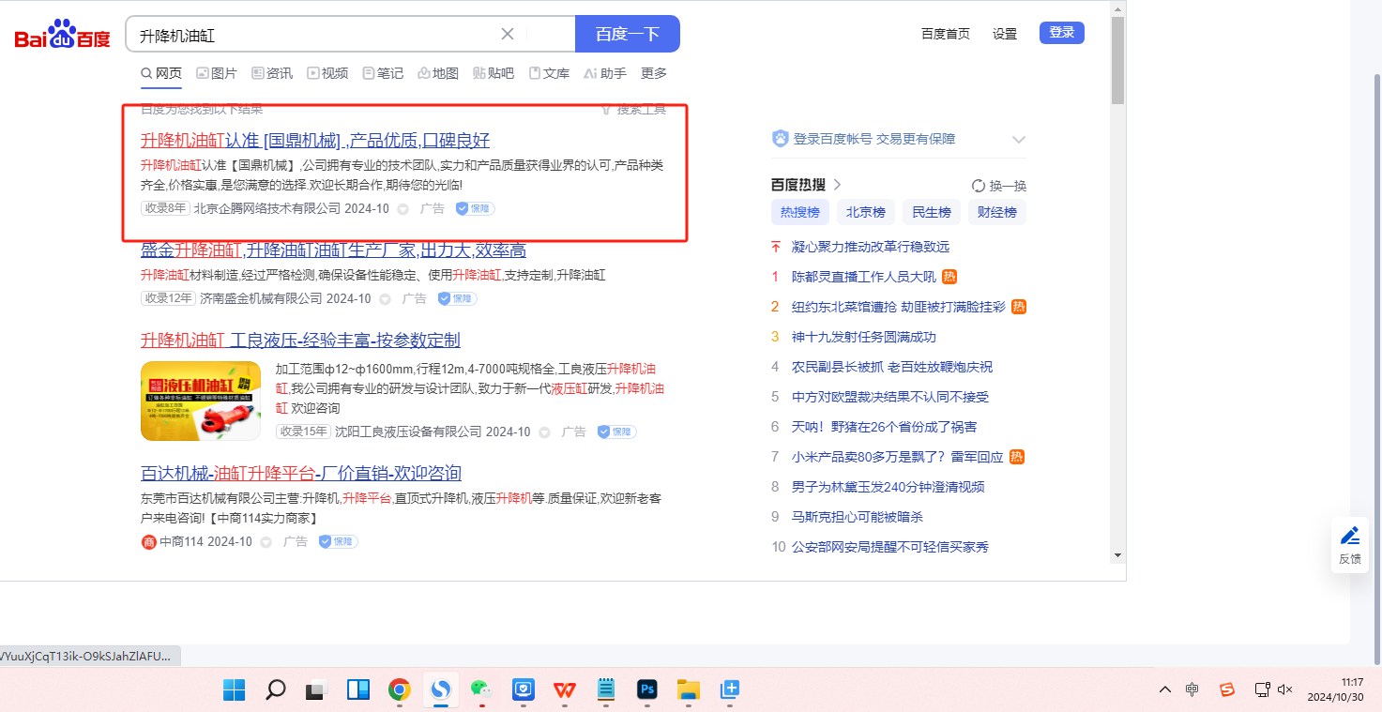Open the WPS Office taskbar icon

click(x=564, y=689)
